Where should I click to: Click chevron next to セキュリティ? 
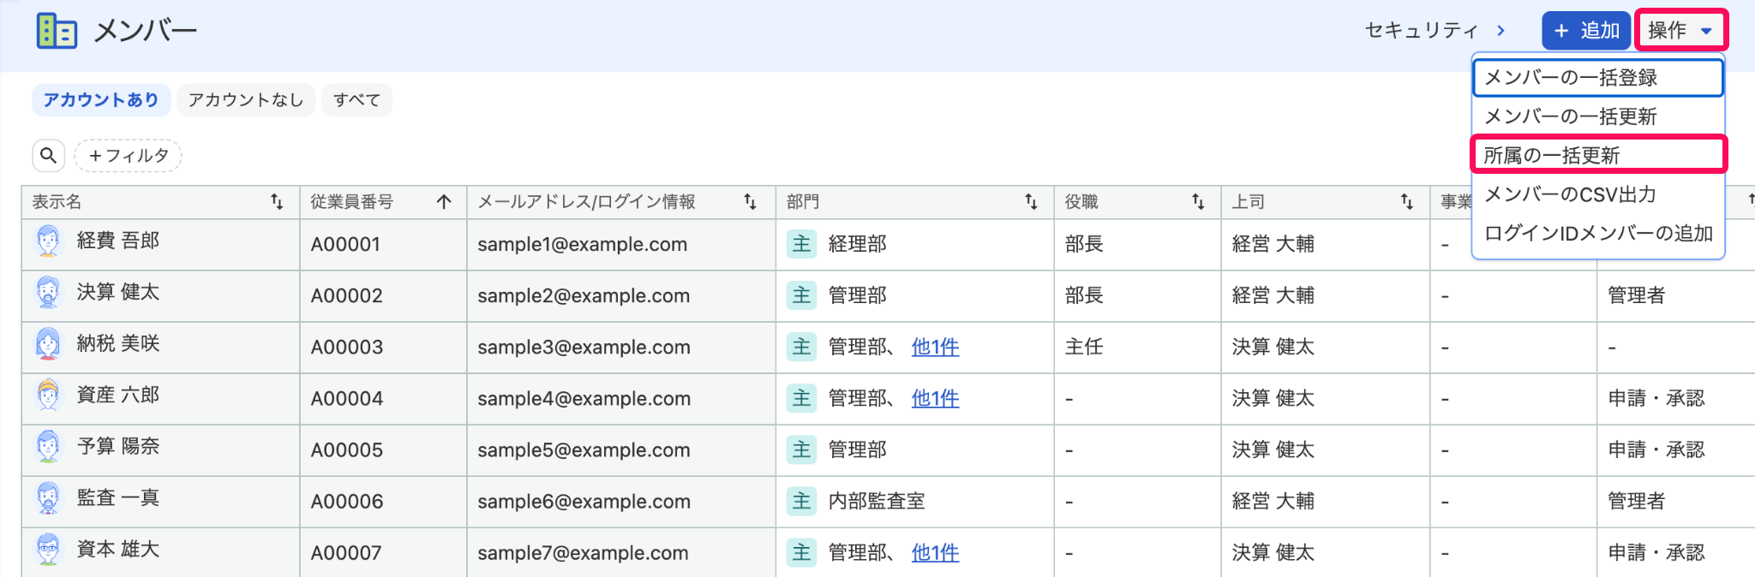pyautogui.click(x=1500, y=31)
